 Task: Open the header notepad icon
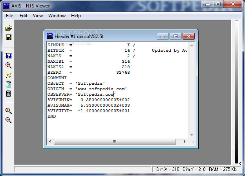(x=9, y=85)
